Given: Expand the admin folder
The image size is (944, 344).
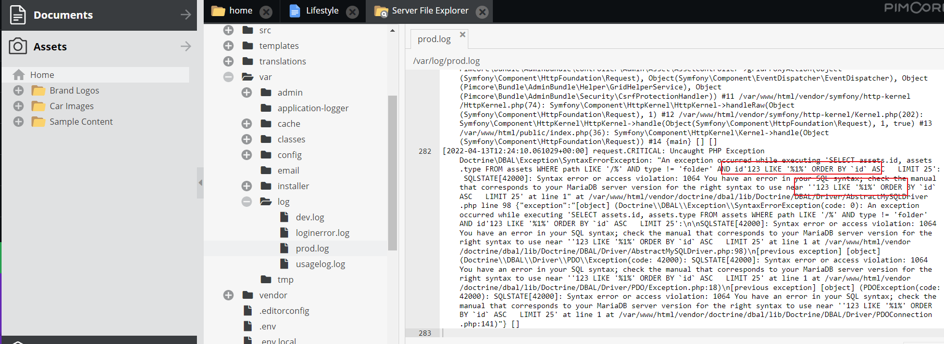Looking at the screenshot, I should click(x=246, y=92).
